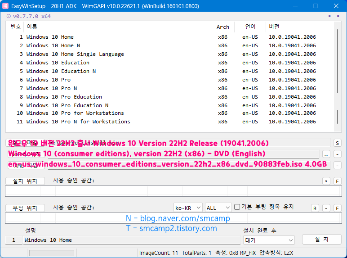Image resolution: width=347 pixels, height=258 pixels.
Task: Click the left small purple square at top right
Action: click(329, 16)
